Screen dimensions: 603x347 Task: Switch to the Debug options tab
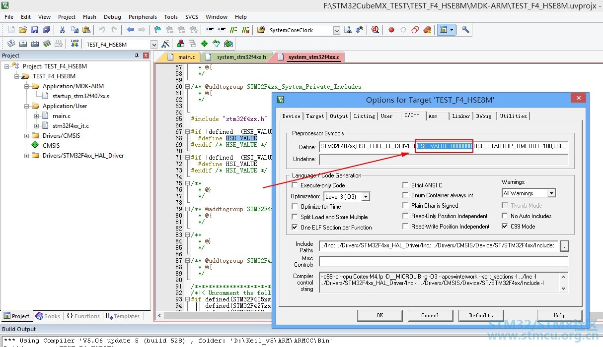pyautogui.click(x=484, y=116)
